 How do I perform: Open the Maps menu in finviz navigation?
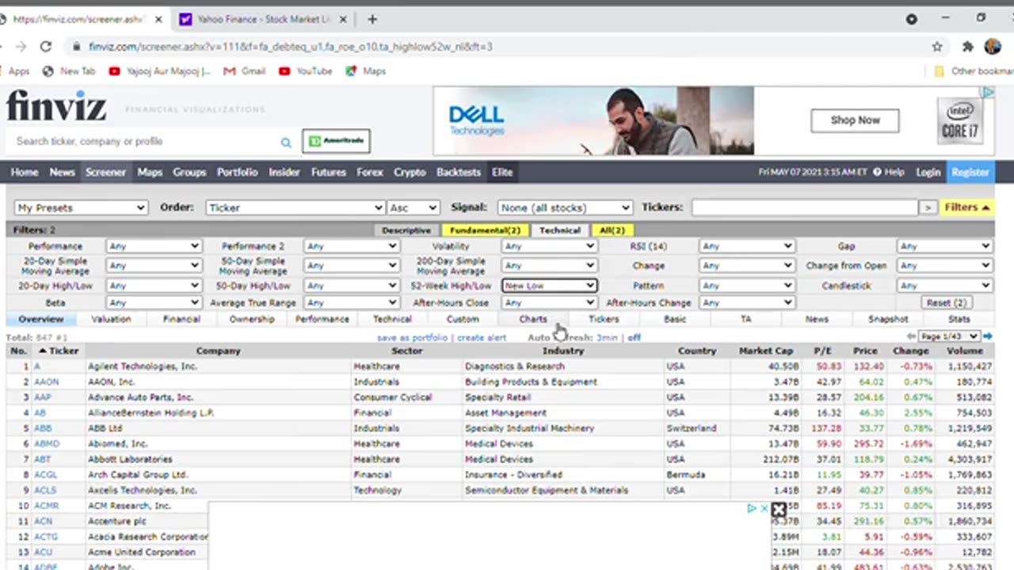click(150, 172)
